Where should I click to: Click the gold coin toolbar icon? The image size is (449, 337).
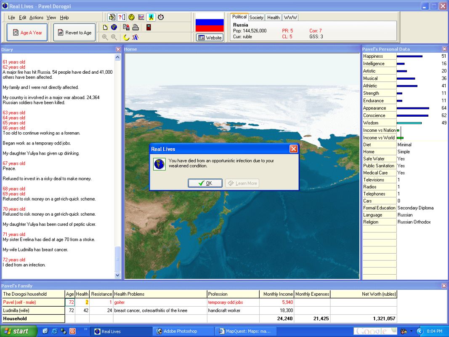tap(131, 17)
